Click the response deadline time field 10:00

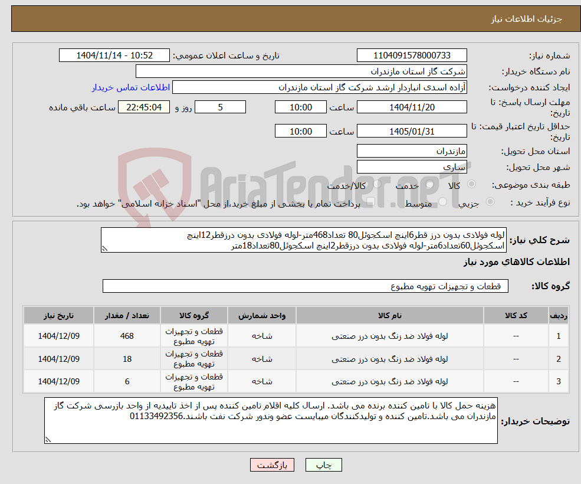pos(300,107)
